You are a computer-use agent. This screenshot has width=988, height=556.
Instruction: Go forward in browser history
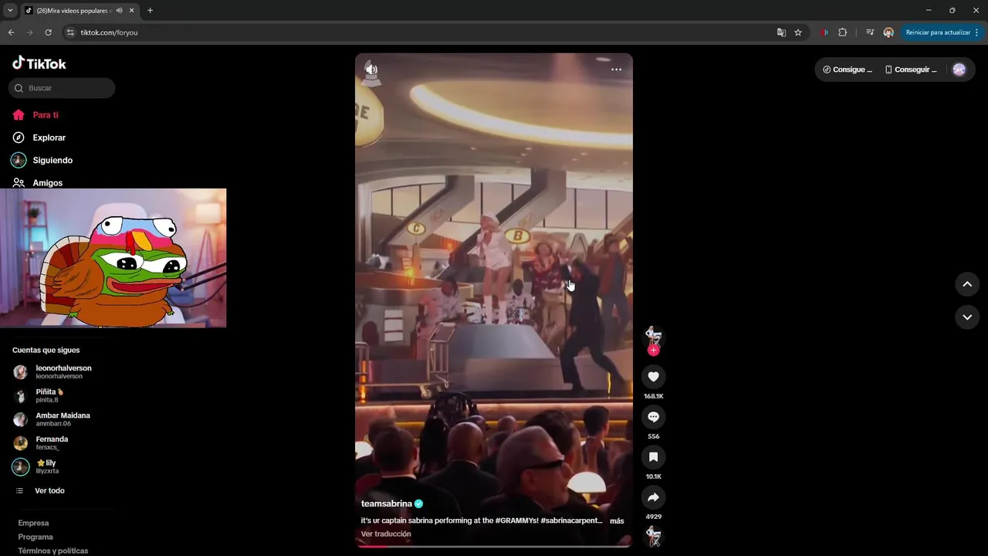[x=29, y=32]
